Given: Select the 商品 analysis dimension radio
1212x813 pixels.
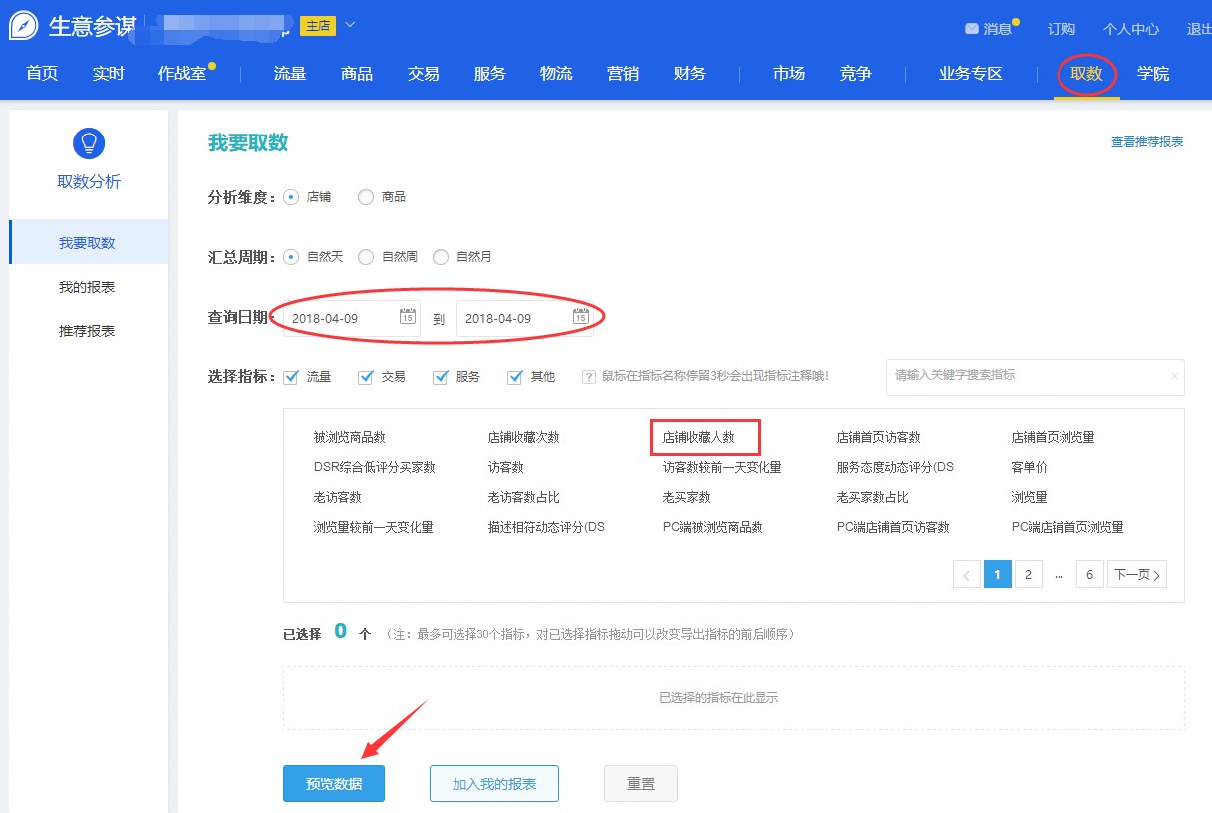Looking at the screenshot, I should [x=366, y=197].
